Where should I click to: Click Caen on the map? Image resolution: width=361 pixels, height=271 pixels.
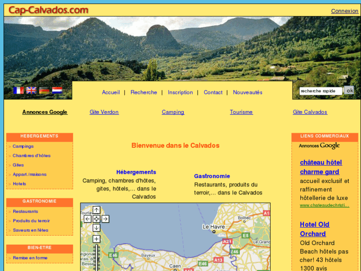175,266
